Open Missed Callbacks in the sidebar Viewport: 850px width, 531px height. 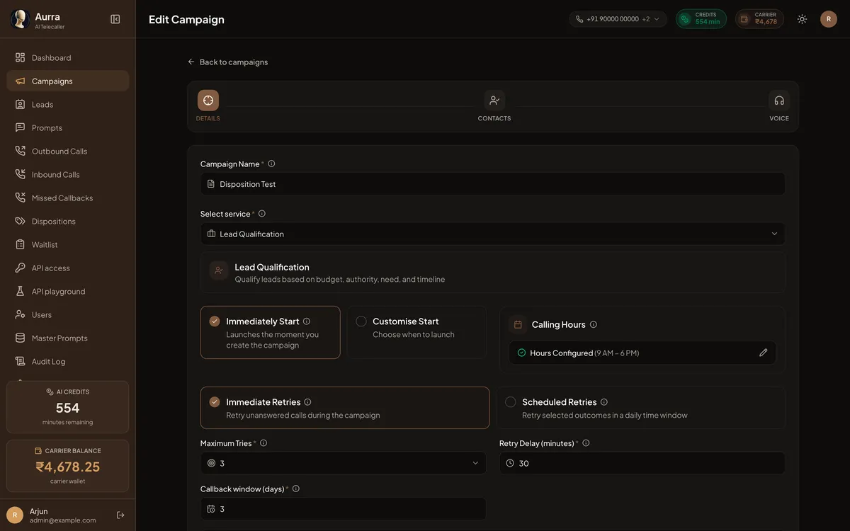[68, 198]
